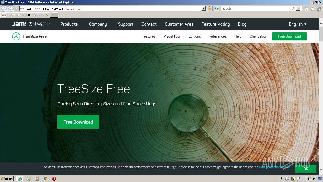Accept cookies with the OK button

[306, 169]
